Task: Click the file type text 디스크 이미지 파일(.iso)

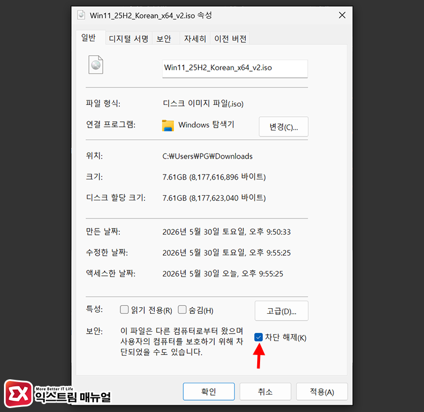Action: 203,103
